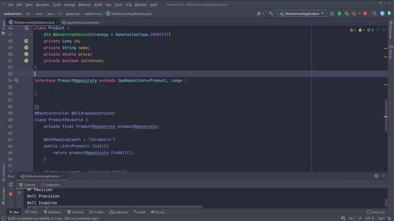
Task: Click the gutter icon beside name field
Action: tap(26, 47)
